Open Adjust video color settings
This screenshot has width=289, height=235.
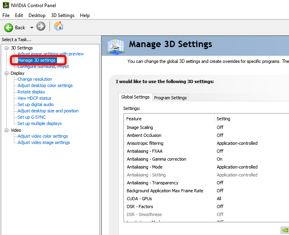coord(43,136)
